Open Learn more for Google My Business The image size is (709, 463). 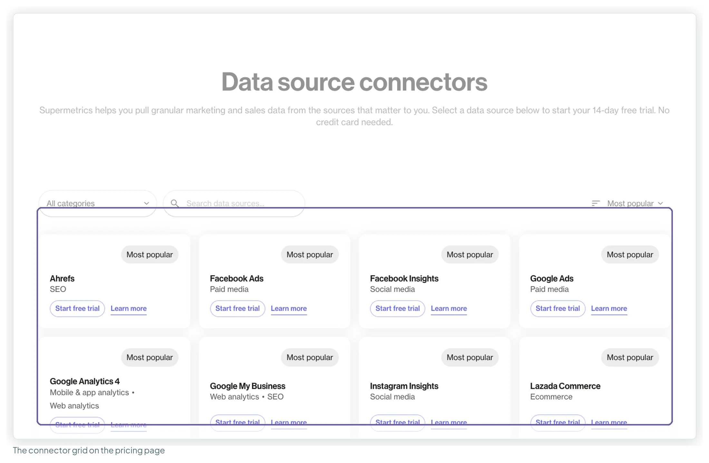289,423
